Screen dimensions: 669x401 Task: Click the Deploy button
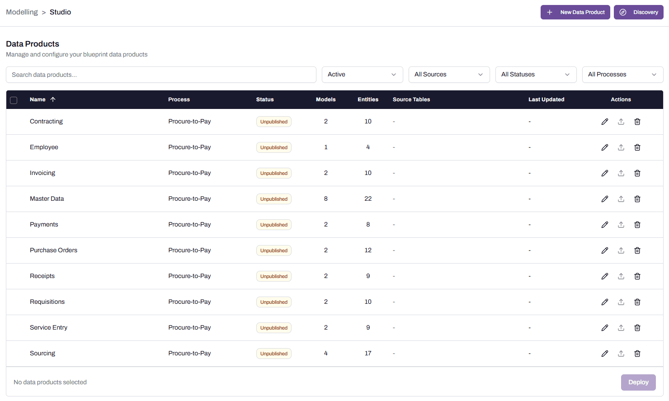point(638,382)
